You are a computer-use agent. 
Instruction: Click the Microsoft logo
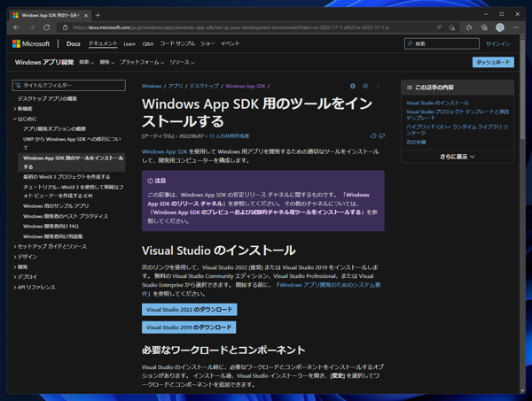(x=31, y=43)
